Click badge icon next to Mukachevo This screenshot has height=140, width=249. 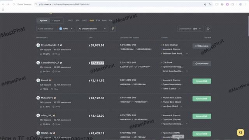pyautogui.click(x=55, y=98)
